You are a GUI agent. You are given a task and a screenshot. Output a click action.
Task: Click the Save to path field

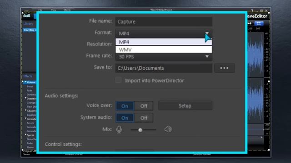pos(164,68)
